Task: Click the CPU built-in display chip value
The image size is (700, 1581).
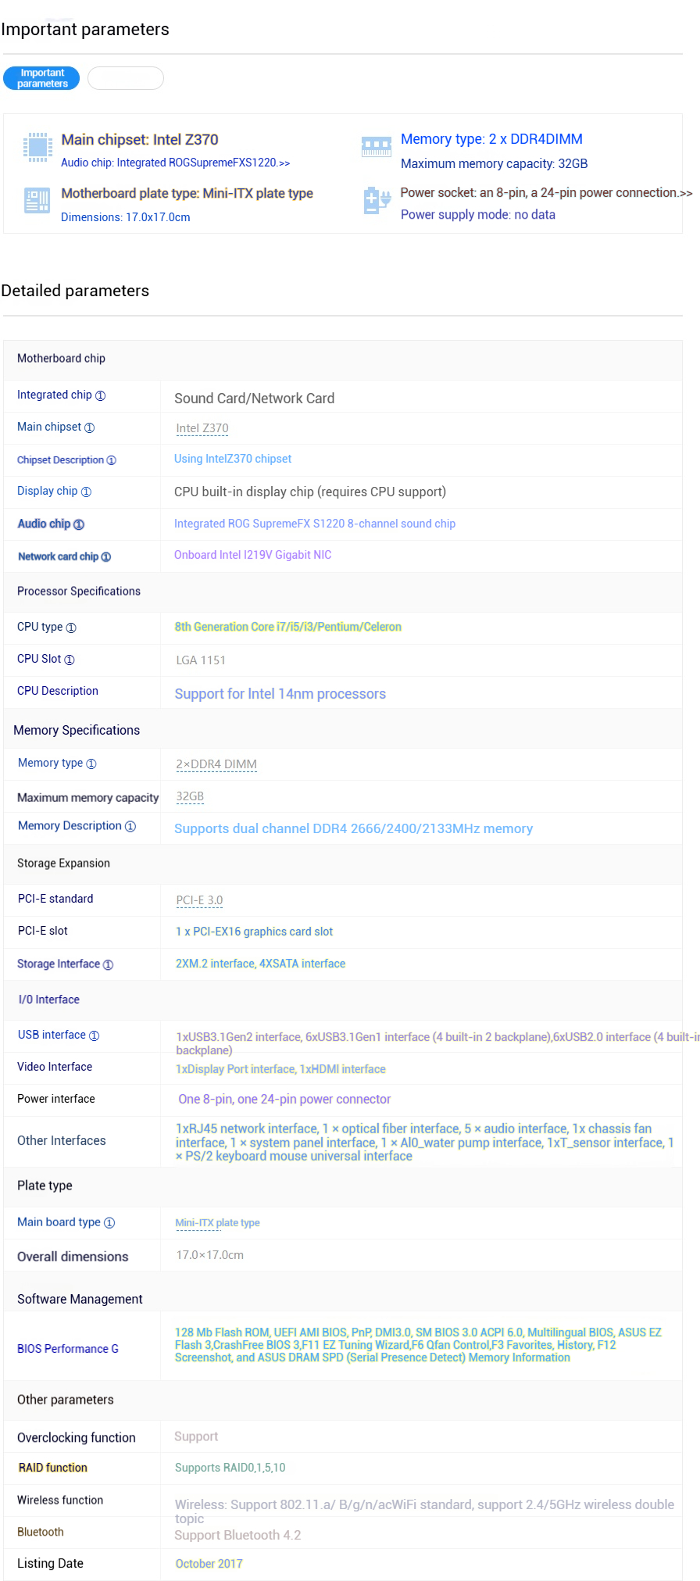Action: tap(310, 492)
